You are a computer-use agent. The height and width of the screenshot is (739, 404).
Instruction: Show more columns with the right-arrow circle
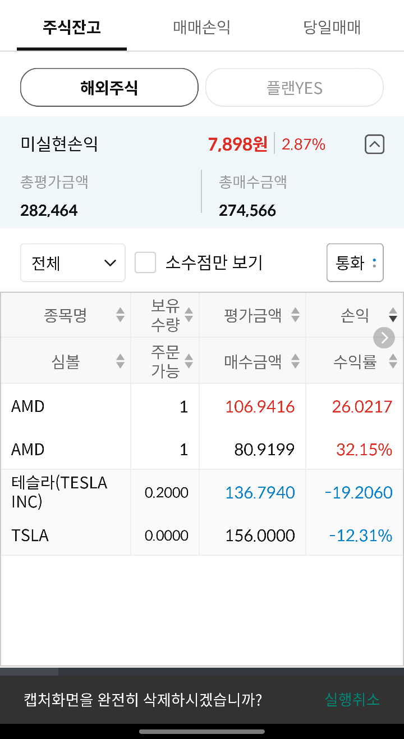pyautogui.click(x=384, y=338)
